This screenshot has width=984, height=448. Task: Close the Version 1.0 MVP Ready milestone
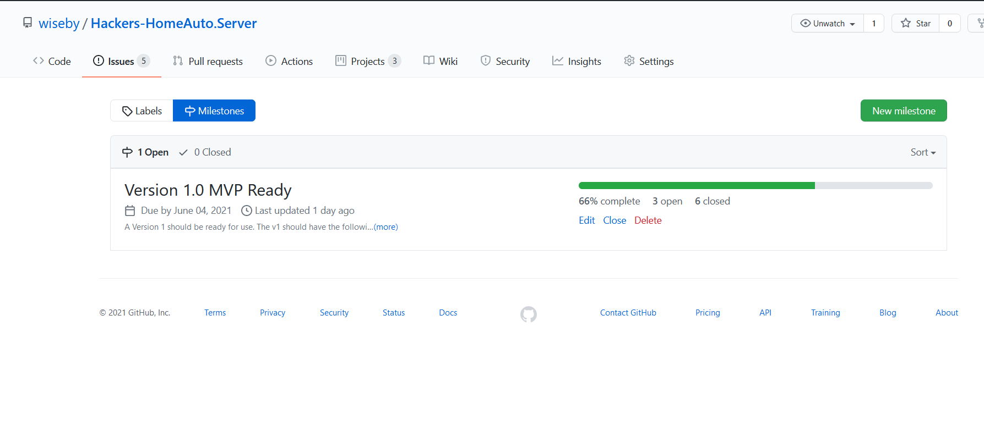[615, 220]
